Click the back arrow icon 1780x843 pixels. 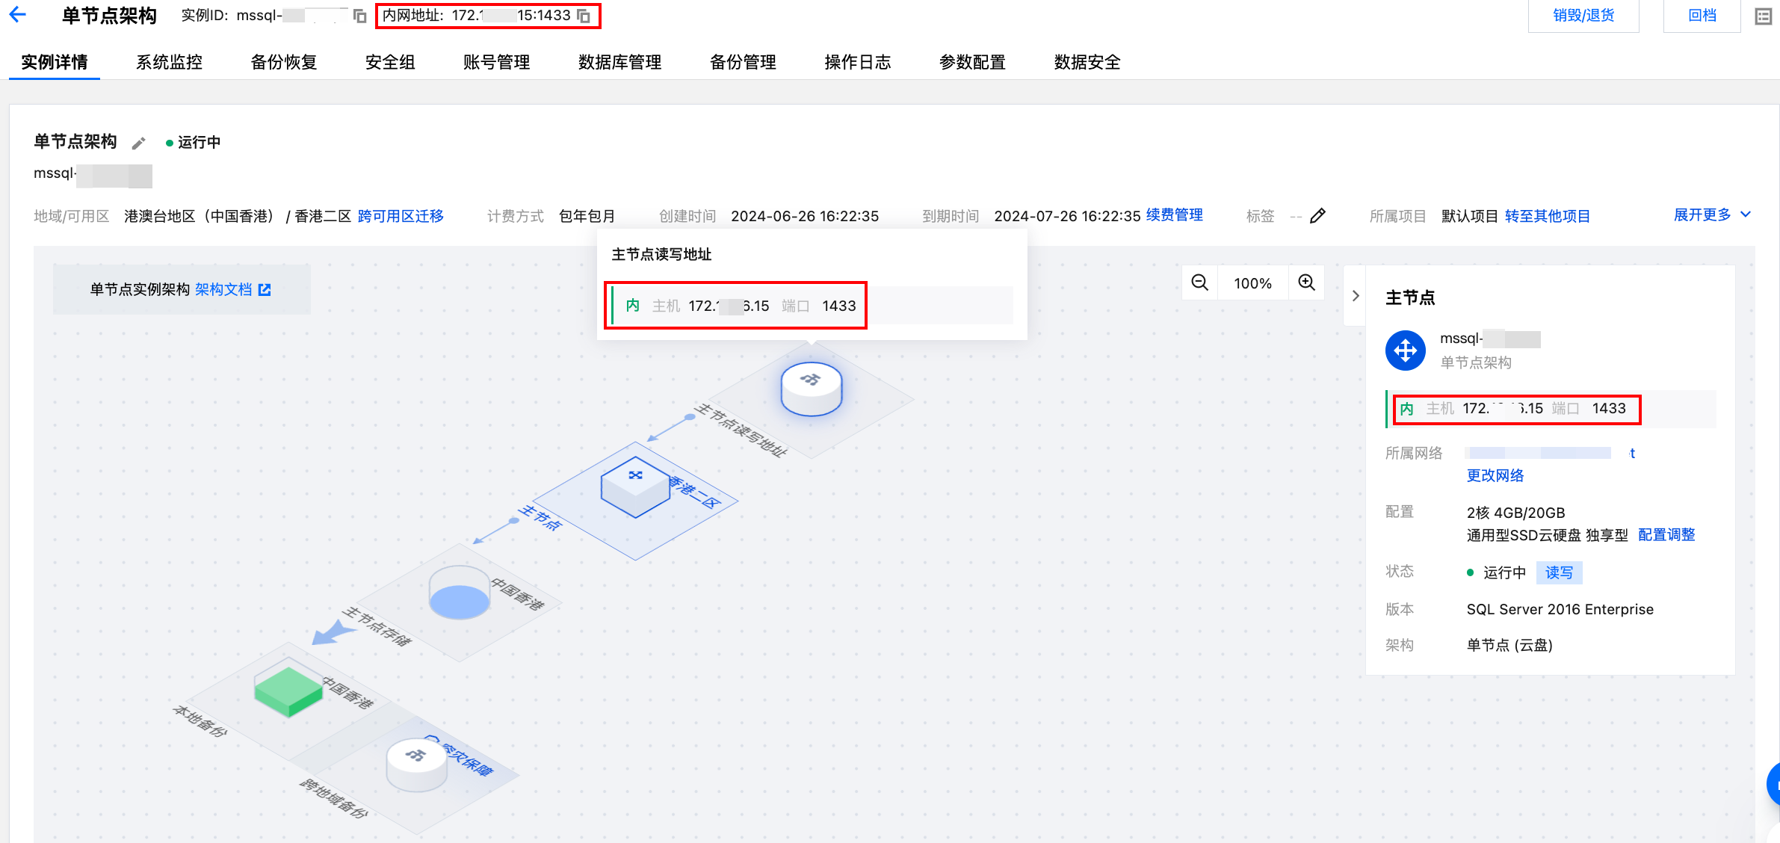point(18,15)
